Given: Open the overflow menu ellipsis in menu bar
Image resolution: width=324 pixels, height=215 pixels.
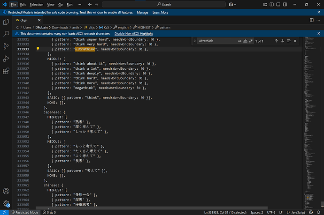Looking at the screenshot, I should point(79,4).
